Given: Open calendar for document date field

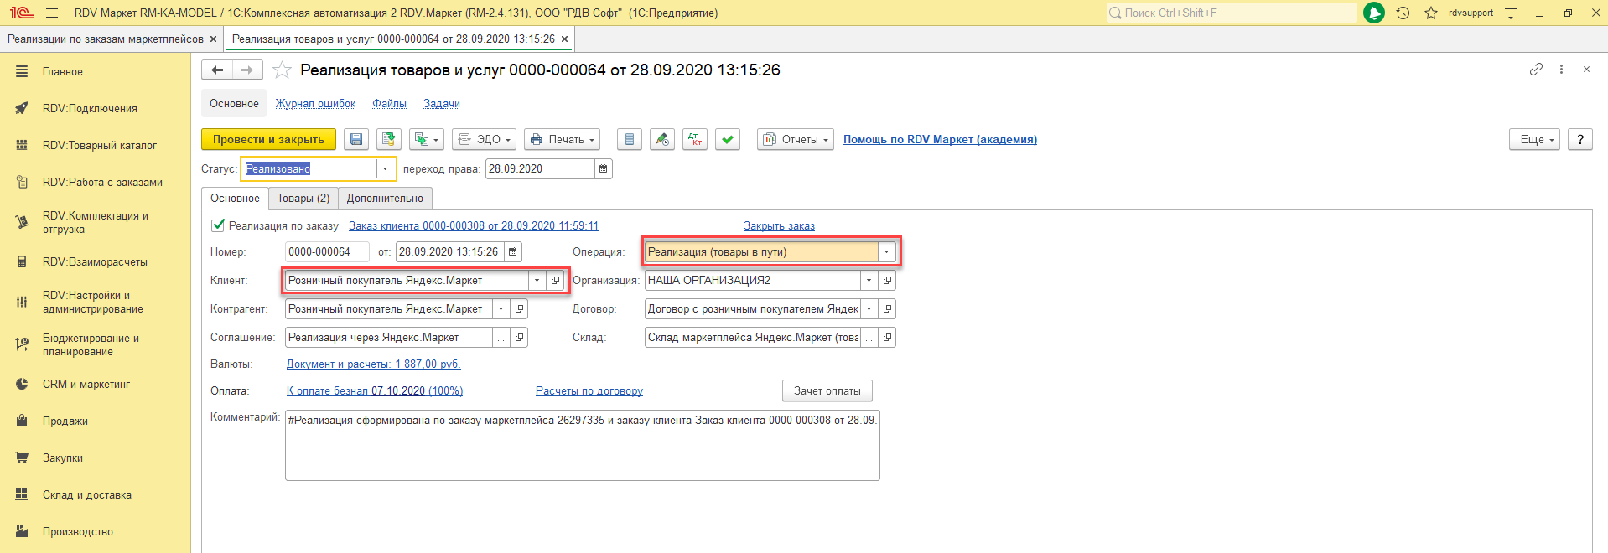Looking at the screenshot, I should [x=512, y=251].
